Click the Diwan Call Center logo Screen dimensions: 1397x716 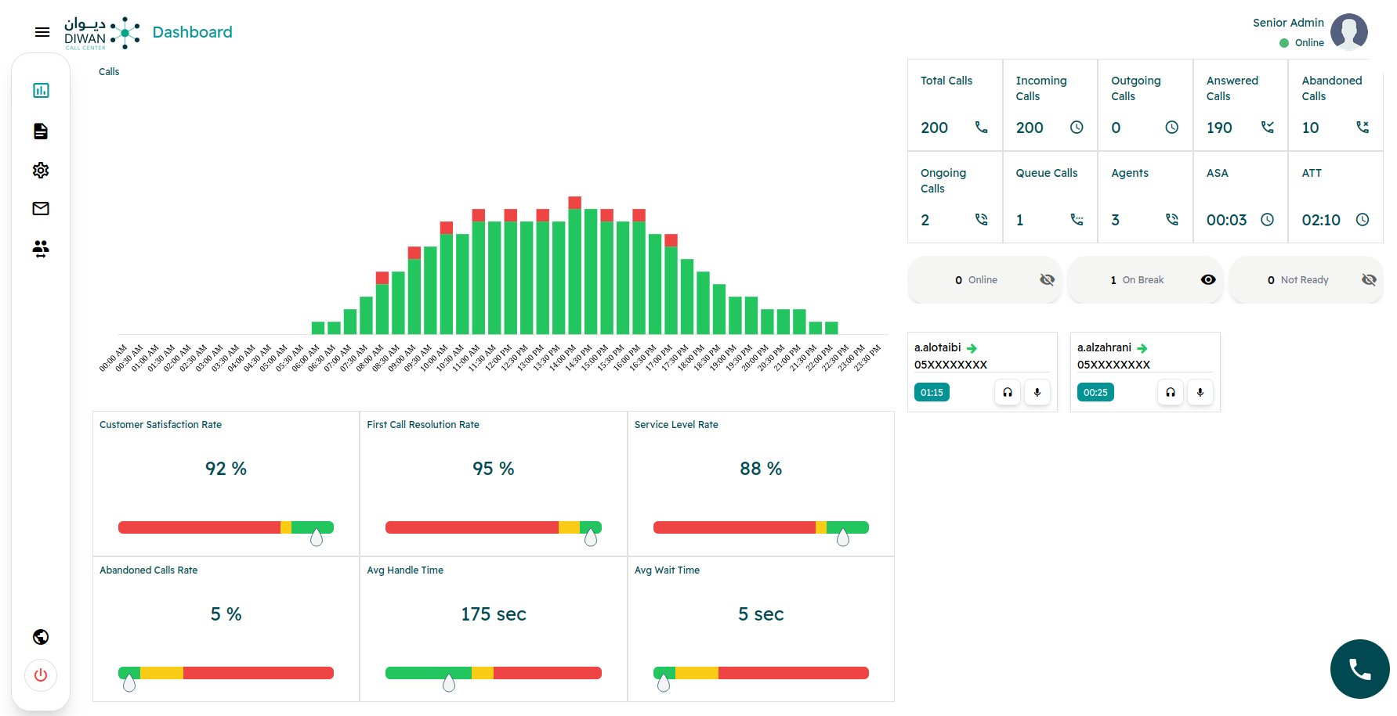pos(102,33)
